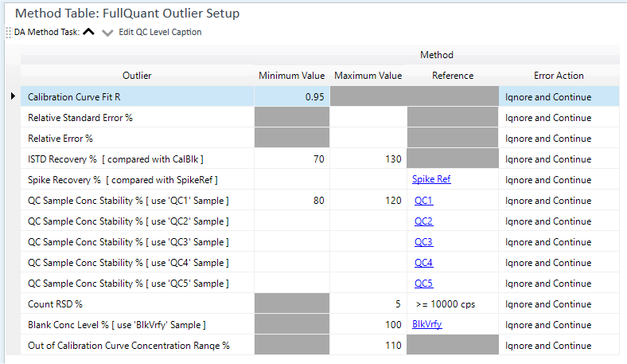Select the Count RSD % row label
The image size is (627, 364).
55,304
